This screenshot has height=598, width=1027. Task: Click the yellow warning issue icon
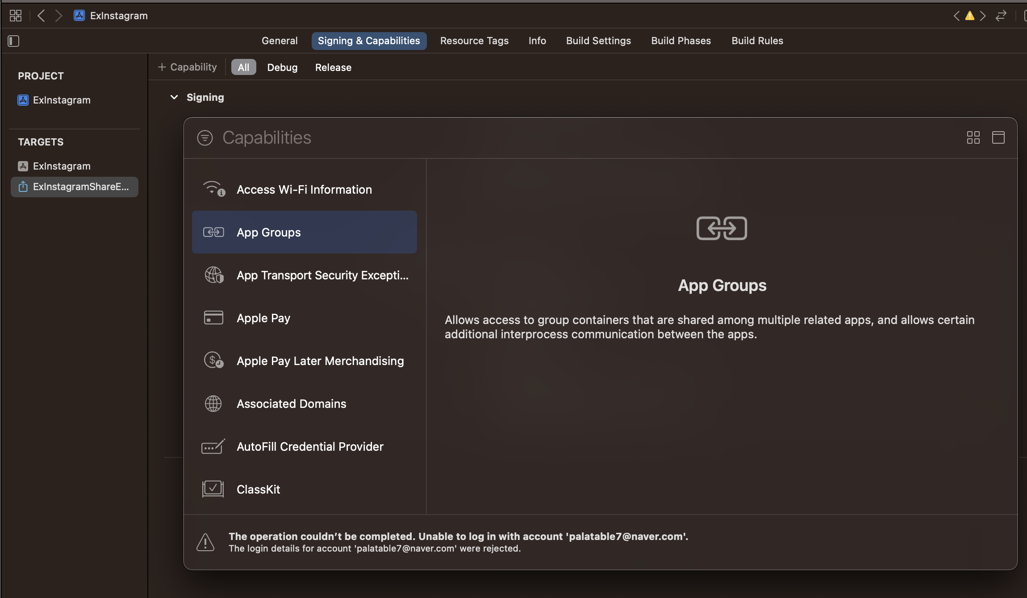969,16
